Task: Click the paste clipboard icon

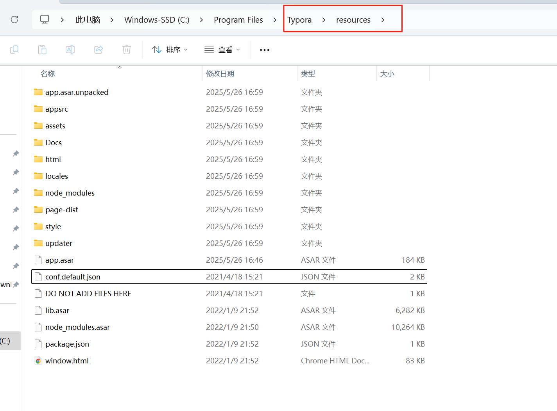Action: (42, 50)
